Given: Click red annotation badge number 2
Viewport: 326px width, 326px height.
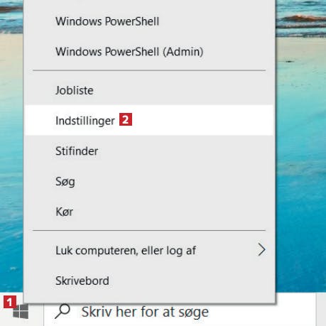Looking at the screenshot, I should [126, 119].
